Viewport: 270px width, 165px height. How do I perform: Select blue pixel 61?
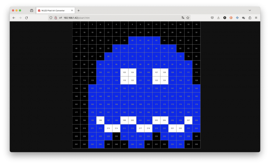[172, 48]
